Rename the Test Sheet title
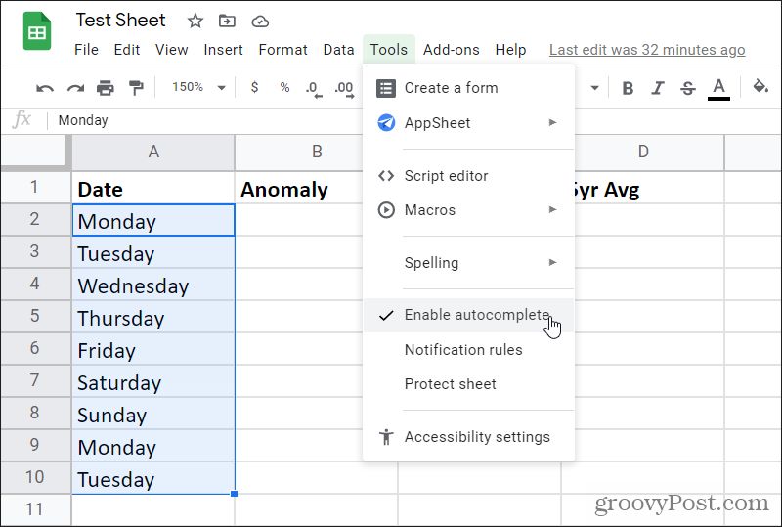This screenshot has height=527, width=782. pyautogui.click(x=120, y=21)
